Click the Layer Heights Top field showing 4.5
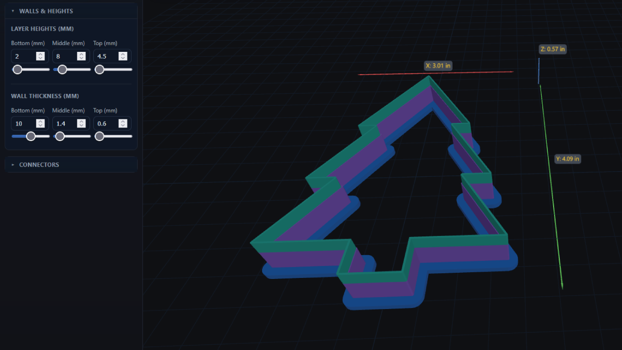Screen dimensions: 622x350 click(106, 56)
